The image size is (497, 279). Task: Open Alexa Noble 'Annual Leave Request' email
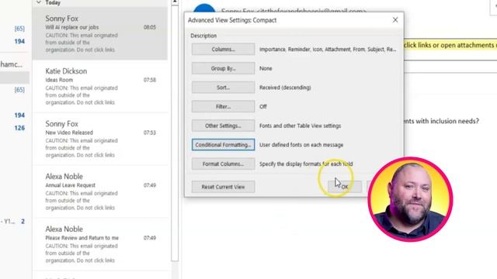[100, 191]
